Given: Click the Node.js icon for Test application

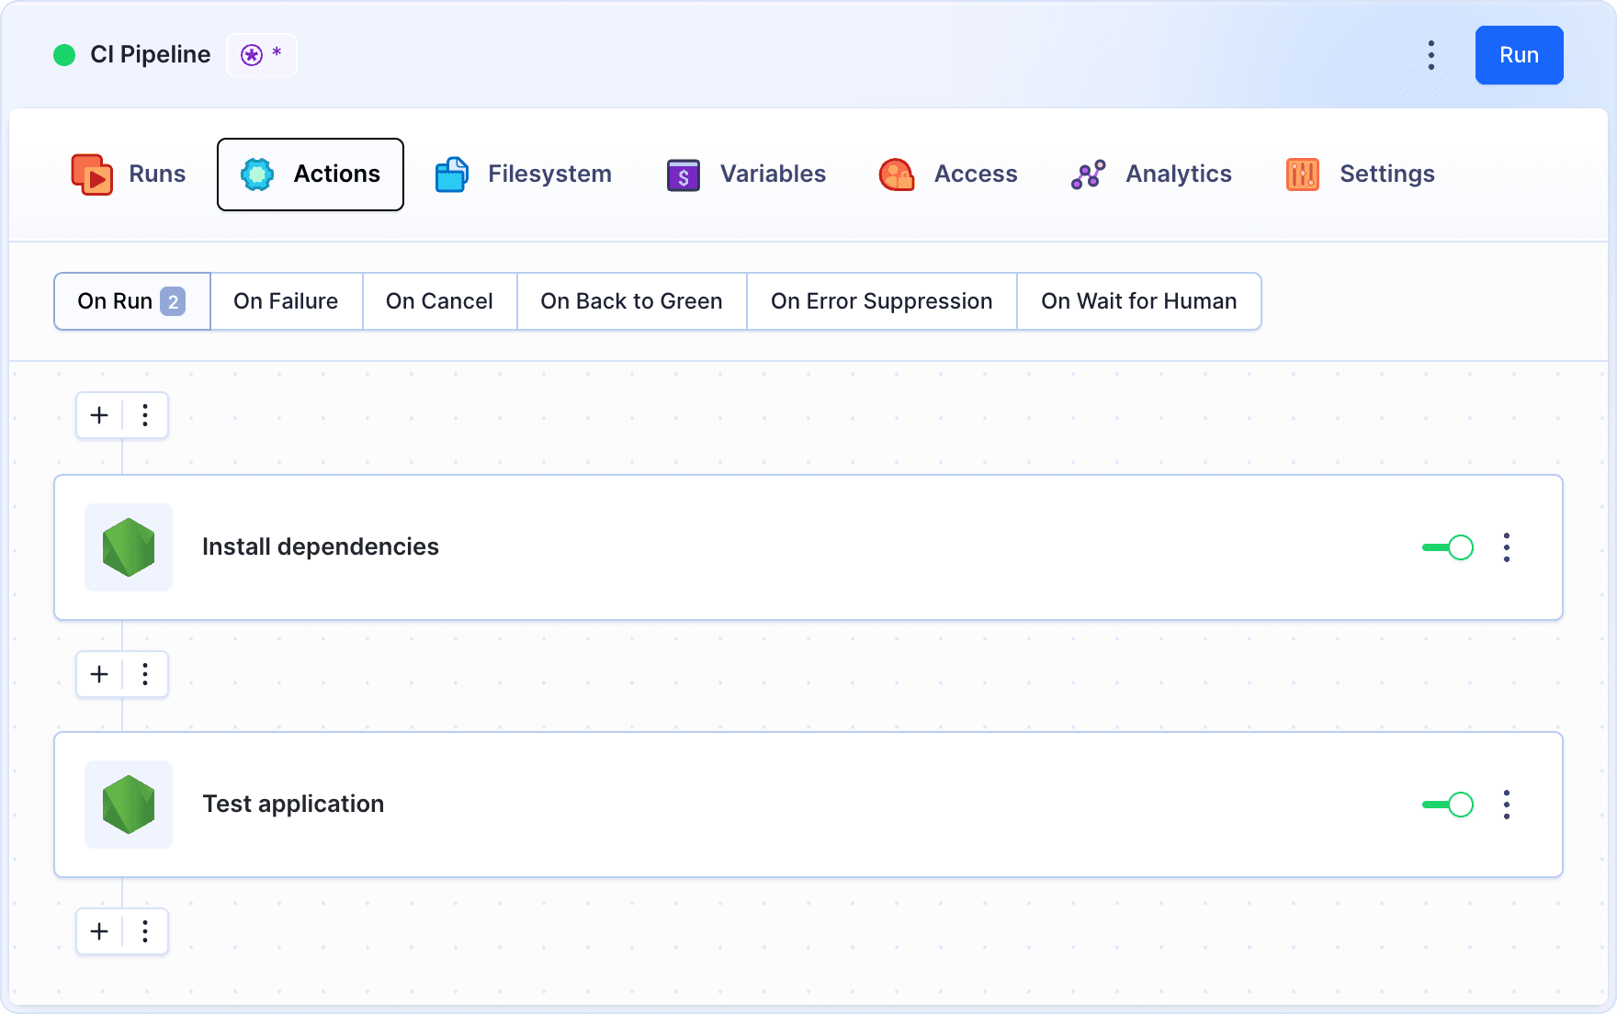Looking at the screenshot, I should 129,805.
